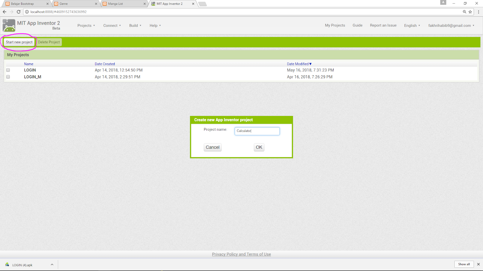Click Report an Issue in navigation

coord(383,25)
